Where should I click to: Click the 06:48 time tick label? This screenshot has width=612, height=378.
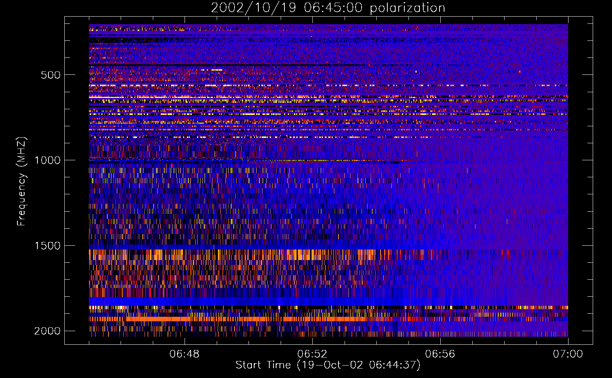pos(185,354)
